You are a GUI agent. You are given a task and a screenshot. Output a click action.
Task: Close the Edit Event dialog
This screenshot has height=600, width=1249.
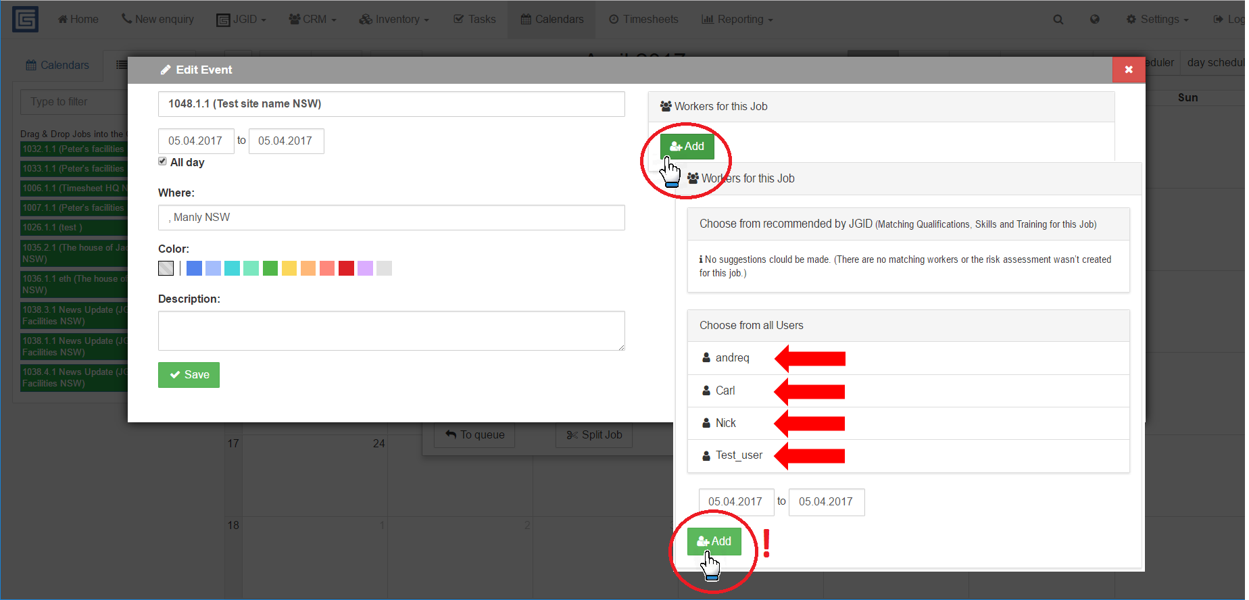pyautogui.click(x=1129, y=70)
